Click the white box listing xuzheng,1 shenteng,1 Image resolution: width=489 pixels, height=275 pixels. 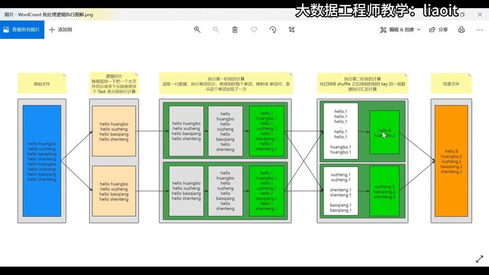(340, 191)
